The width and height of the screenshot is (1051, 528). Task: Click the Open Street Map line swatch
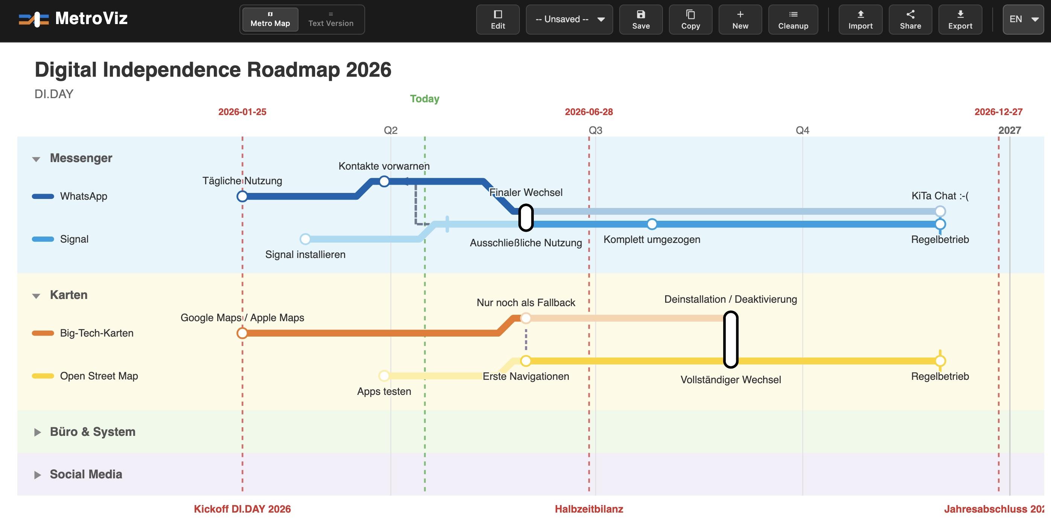[43, 376]
